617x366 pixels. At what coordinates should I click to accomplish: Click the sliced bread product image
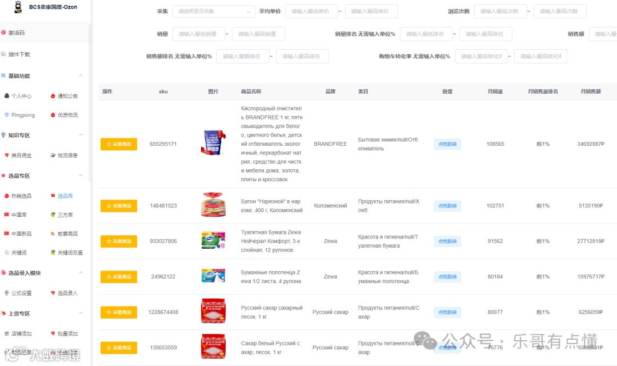(x=213, y=205)
